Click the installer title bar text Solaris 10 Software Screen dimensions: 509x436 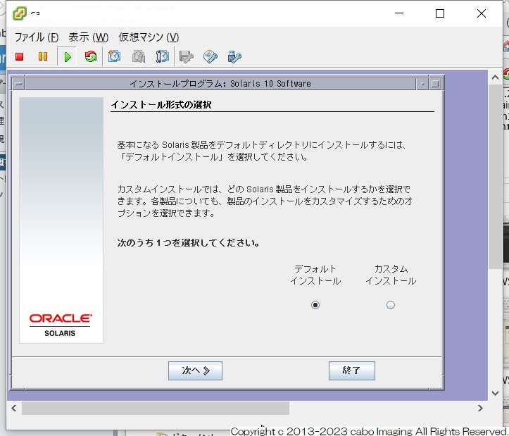[x=270, y=84]
